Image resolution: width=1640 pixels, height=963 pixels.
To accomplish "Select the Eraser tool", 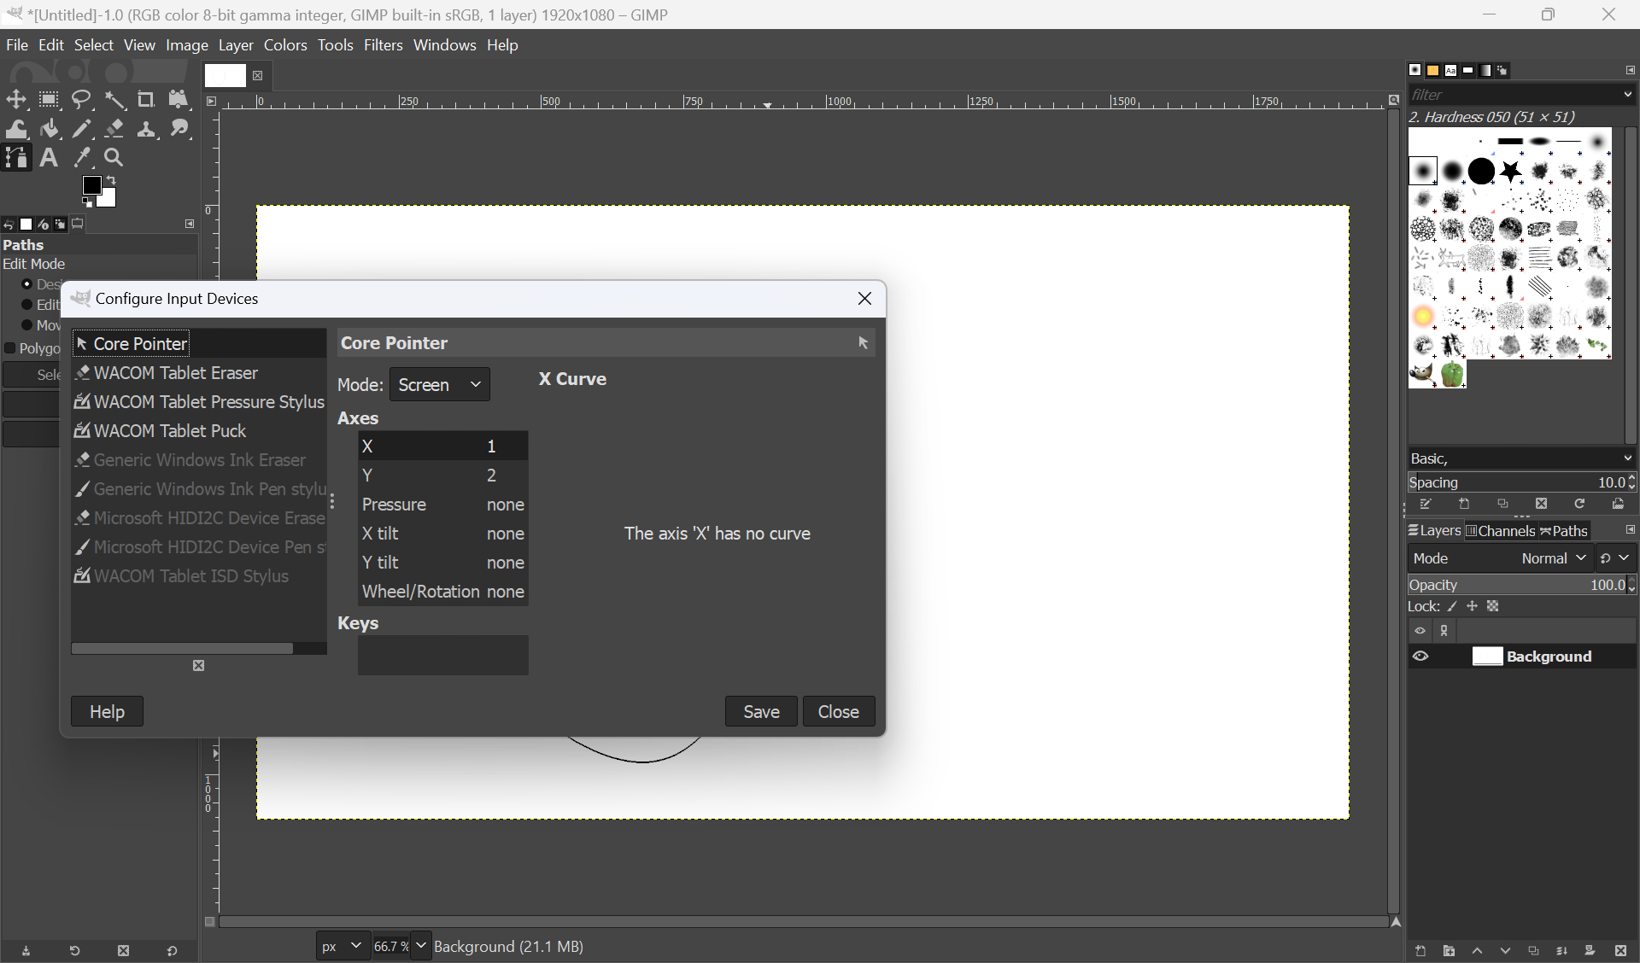I will click(114, 129).
